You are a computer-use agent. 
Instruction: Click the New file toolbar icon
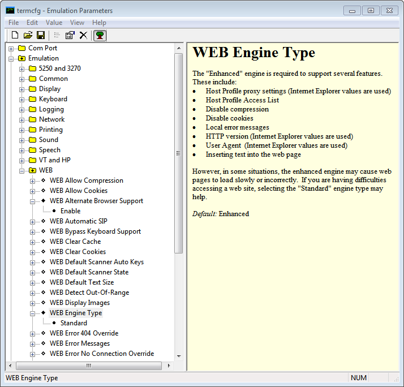point(15,36)
